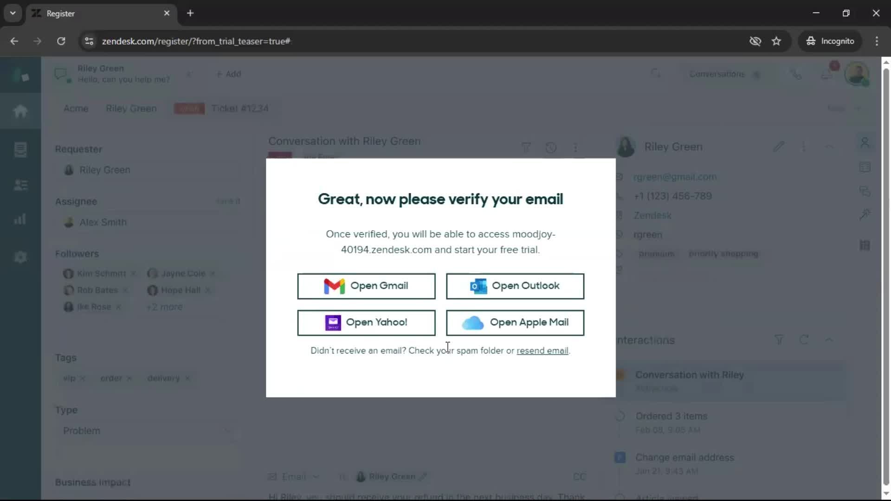Click the Requester field Riley Green
The width and height of the screenshot is (891, 501).
pos(148,170)
